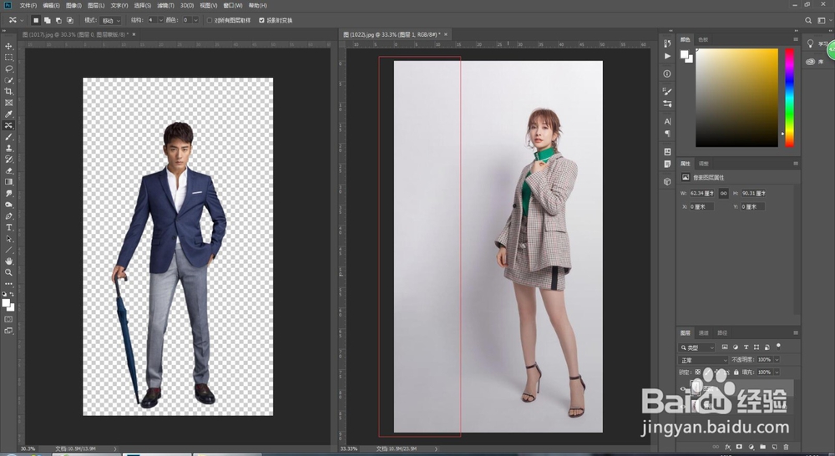
Task: Select the Type tool (T)
Action: point(9,227)
